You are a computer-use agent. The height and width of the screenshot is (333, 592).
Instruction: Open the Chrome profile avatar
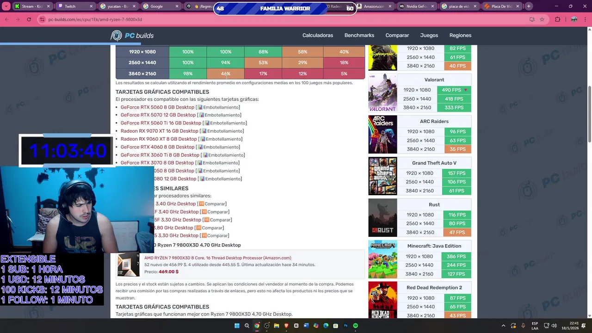click(574, 19)
